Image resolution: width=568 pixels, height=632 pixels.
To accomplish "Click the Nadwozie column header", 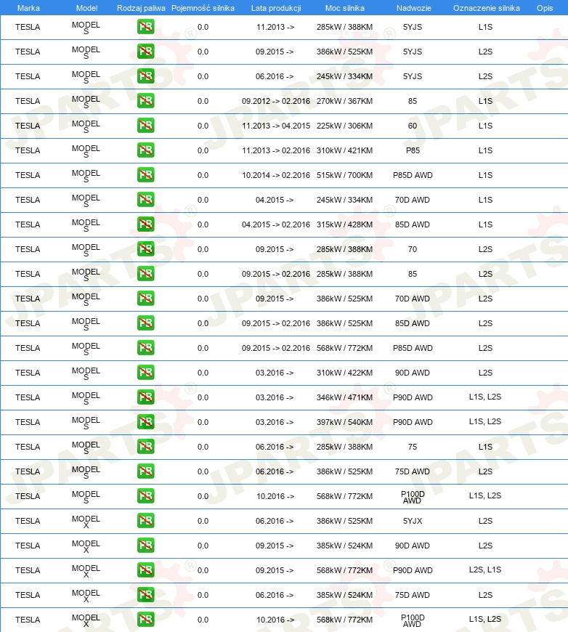I will (413, 8).
